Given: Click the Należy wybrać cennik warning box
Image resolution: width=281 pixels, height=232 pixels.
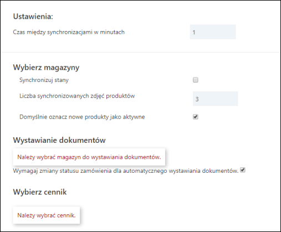Looking at the screenshot, I should (x=47, y=215).
